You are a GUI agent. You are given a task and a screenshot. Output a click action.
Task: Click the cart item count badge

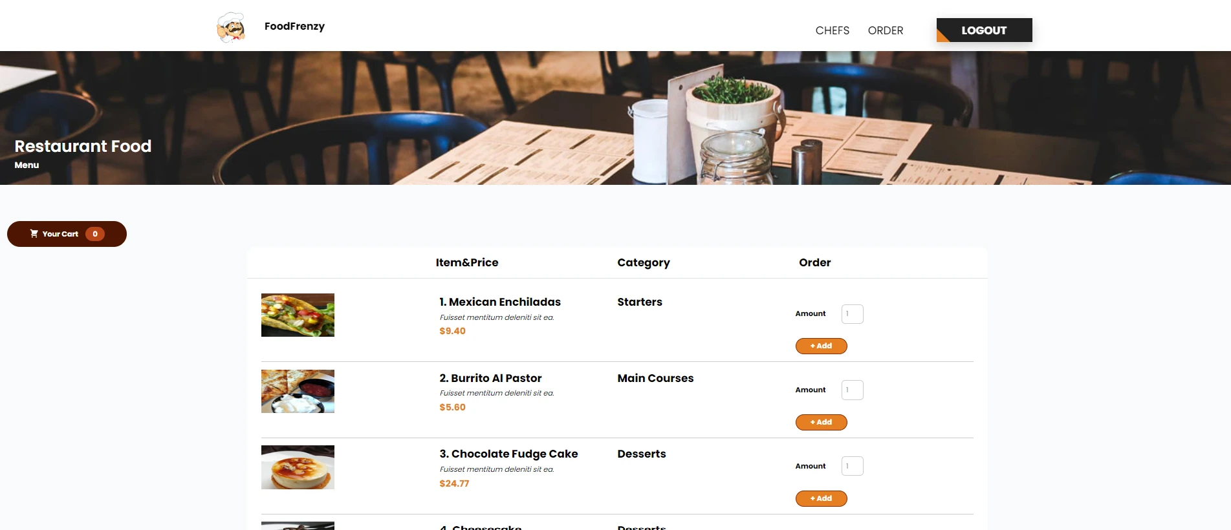coord(95,234)
